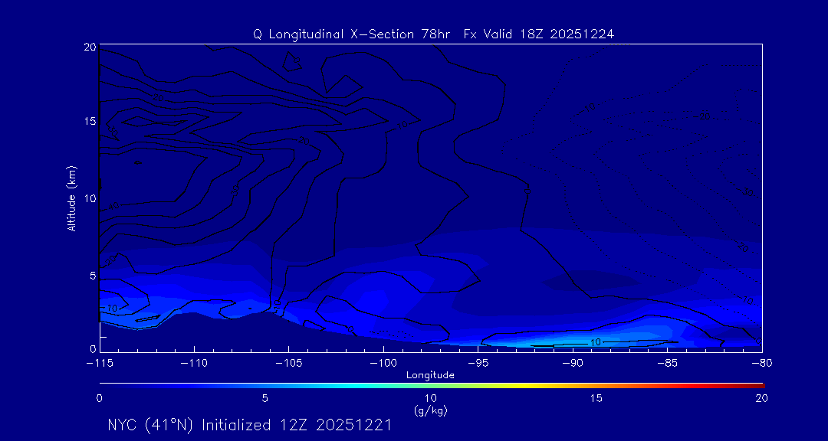
Task: Click the '10' contour label near the surface
Action: [596, 341]
